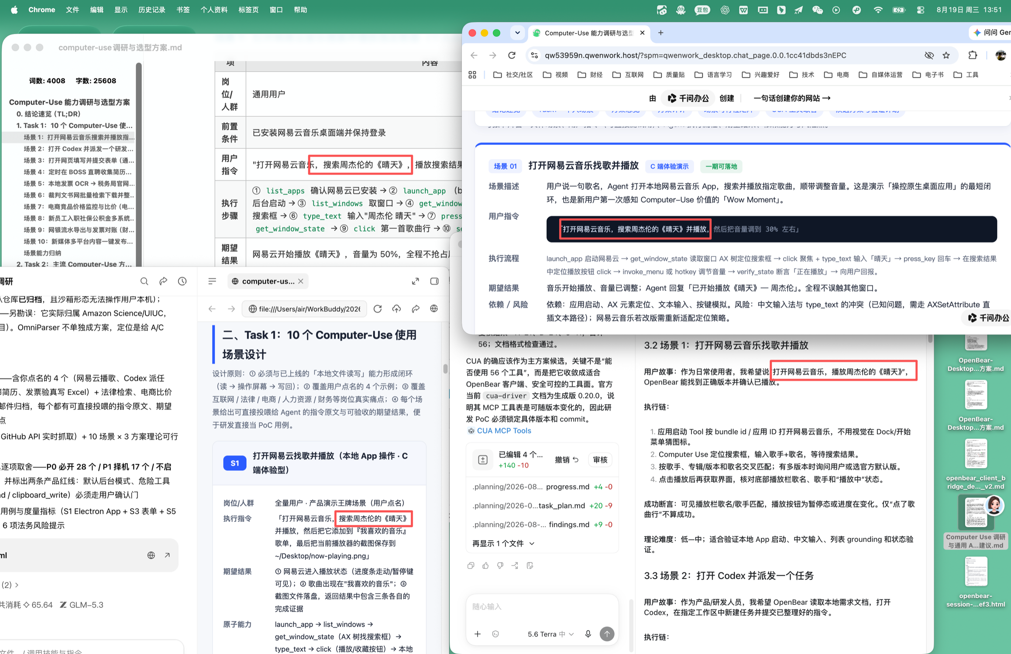Send the message with the up-arrow button
Screen dimensions: 1011x654
(607, 634)
